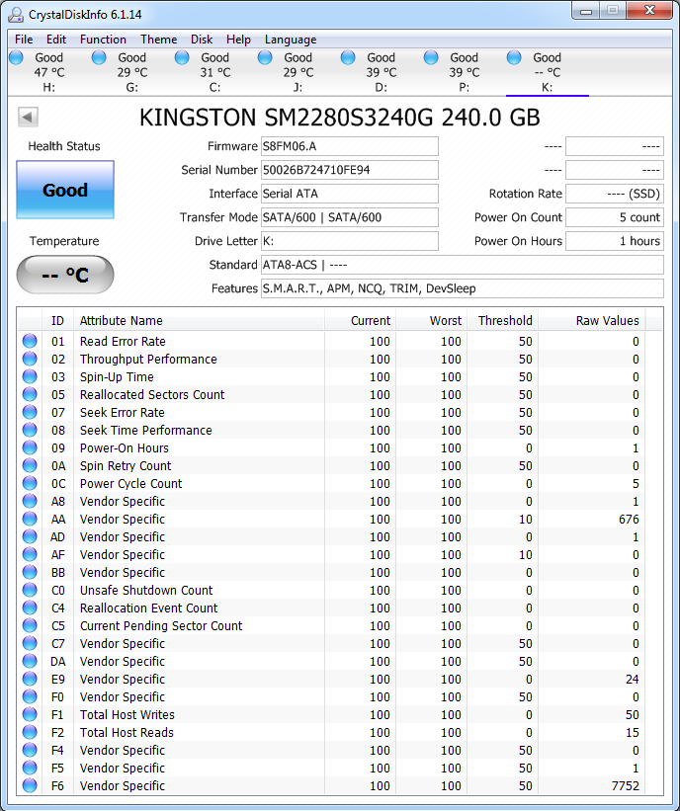The height and width of the screenshot is (811, 680).
Task: Click the Serial Number field
Action: (349, 170)
